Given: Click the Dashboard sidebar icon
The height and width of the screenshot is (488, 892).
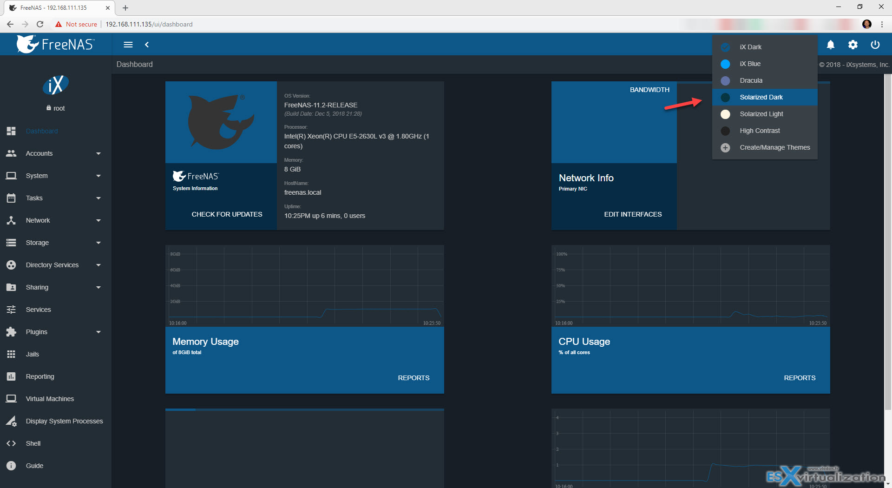Looking at the screenshot, I should 11,131.
